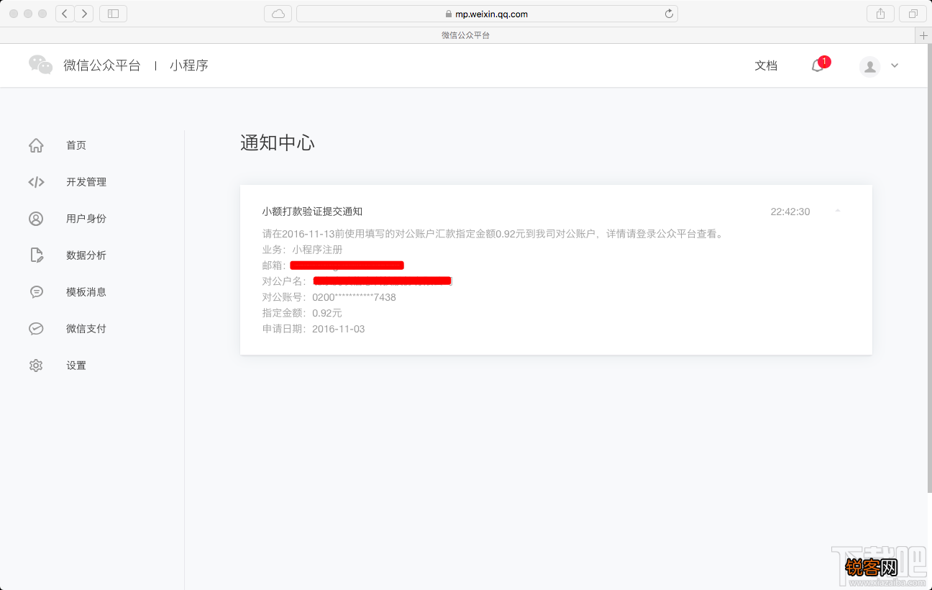932x590 pixels.
Task: Click the 小程序 header label
Action: [189, 65]
